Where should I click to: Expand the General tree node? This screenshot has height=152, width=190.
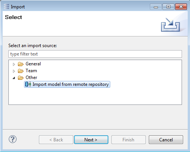[x=14, y=64]
